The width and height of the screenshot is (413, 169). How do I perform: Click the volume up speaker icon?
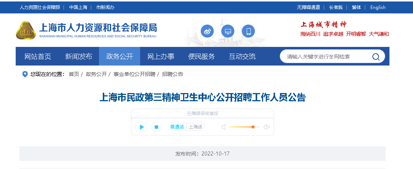pos(266,127)
